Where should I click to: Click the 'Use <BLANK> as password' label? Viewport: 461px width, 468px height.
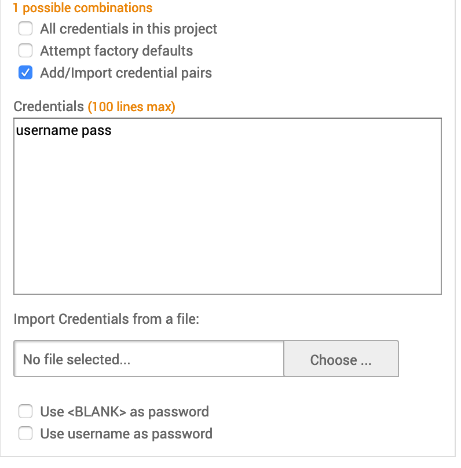tap(125, 412)
